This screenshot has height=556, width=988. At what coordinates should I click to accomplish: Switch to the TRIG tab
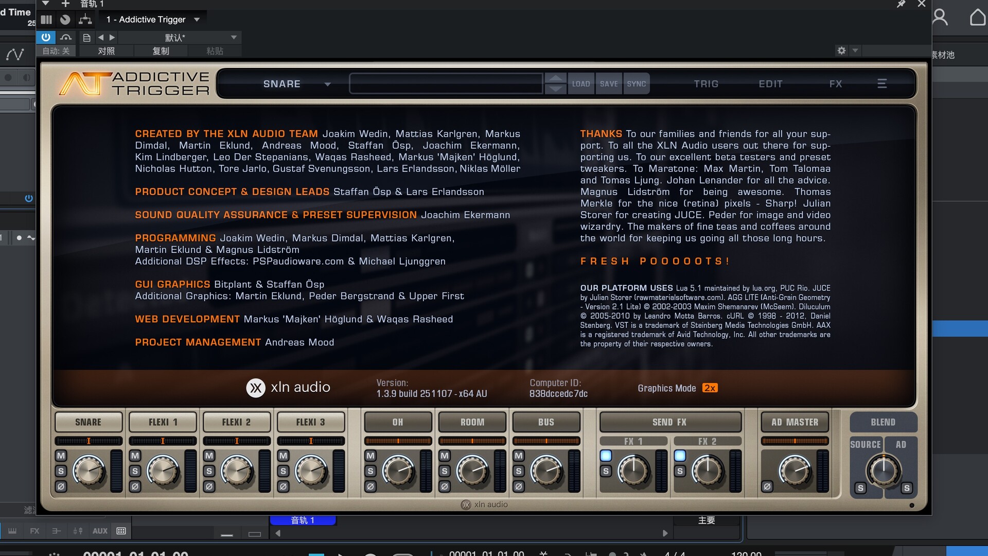point(705,84)
